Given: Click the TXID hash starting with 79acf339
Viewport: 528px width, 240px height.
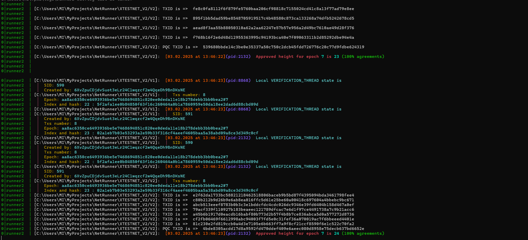Looking at the screenshot, I should (x=273, y=210).
